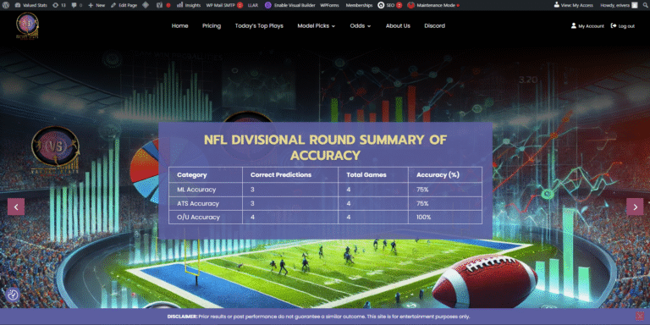Click the purple Divi circle icon
Image resolution: width=650 pixels, height=325 pixels.
pyautogui.click(x=268, y=5)
